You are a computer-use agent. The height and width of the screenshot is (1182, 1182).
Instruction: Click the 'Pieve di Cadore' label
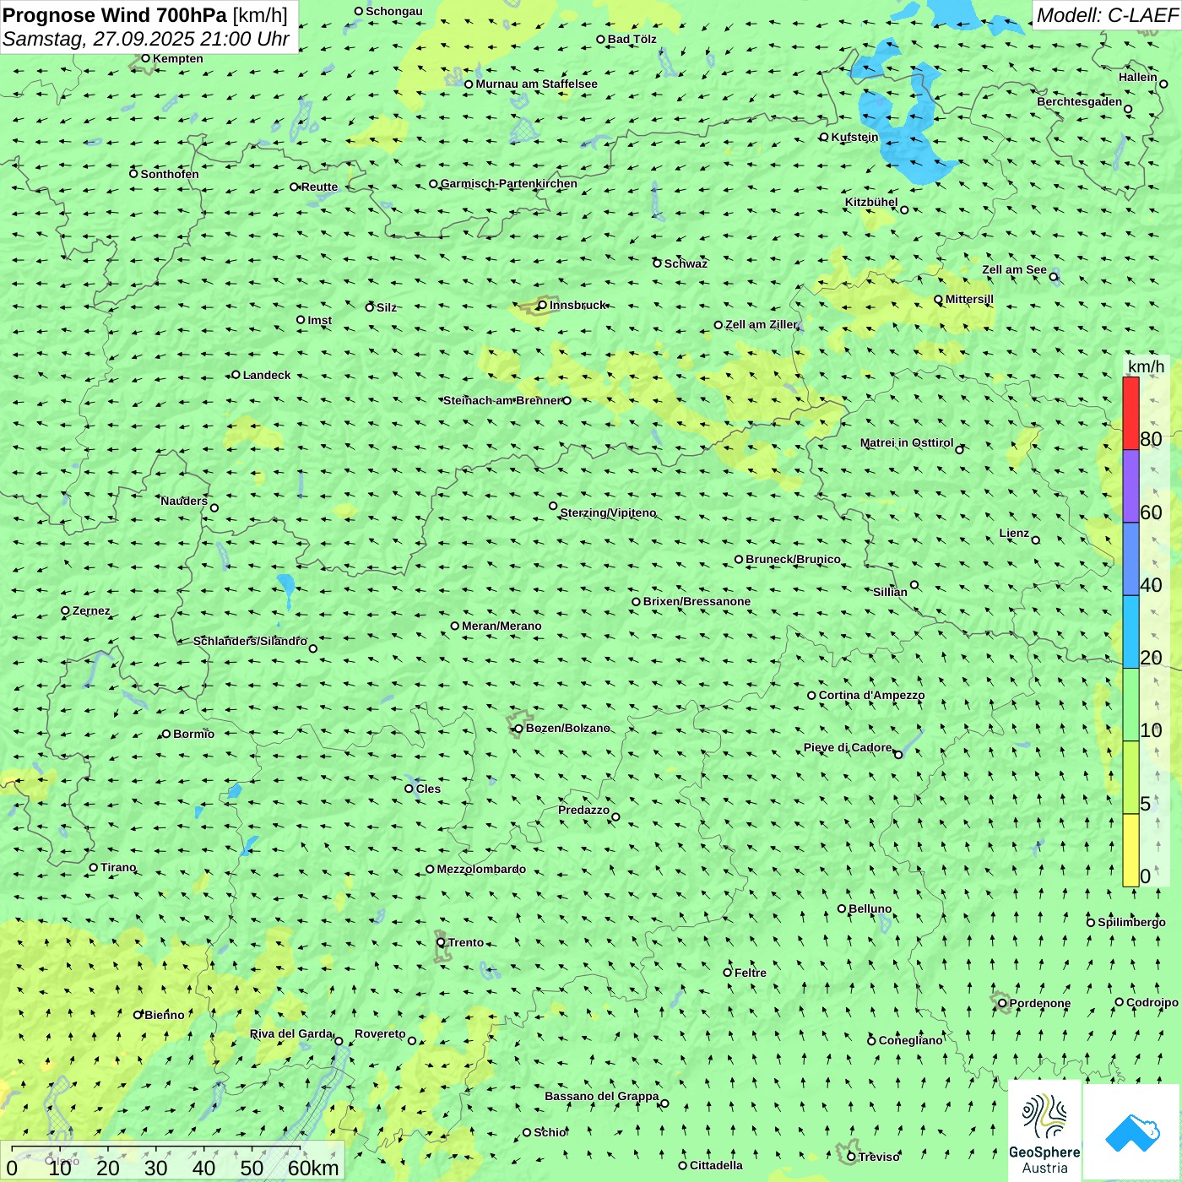point(848,747)
